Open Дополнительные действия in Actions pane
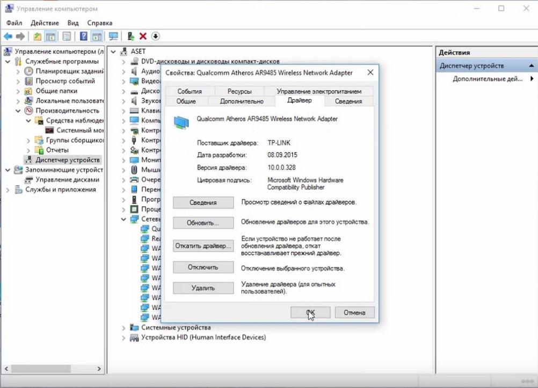 (487, 79)
